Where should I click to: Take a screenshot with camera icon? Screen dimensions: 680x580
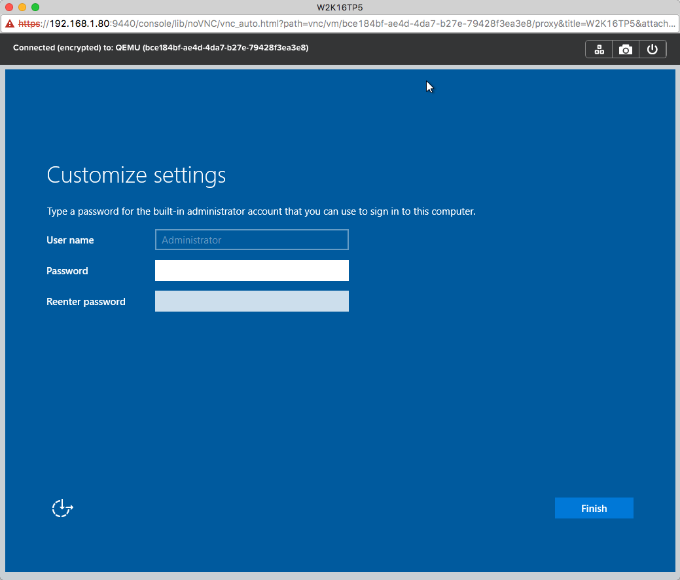[x=626, y=50]
